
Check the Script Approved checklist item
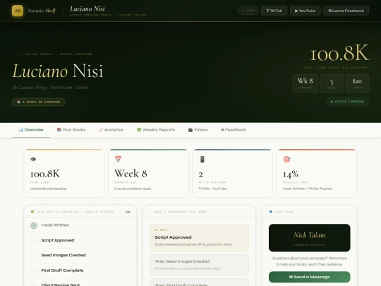tap(34, 241)
